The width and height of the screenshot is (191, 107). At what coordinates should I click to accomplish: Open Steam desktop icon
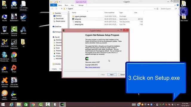(23, 17)
